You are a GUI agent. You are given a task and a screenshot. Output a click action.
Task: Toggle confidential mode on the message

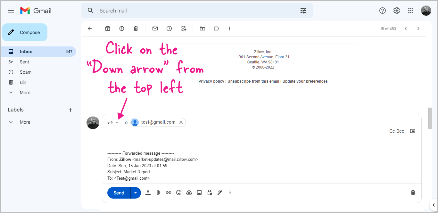(x=209, y=193)
